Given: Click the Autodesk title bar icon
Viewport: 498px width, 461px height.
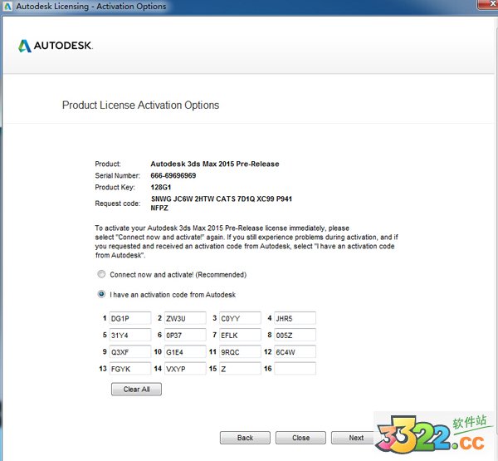Looking at the screenshot, I should 8,7.
